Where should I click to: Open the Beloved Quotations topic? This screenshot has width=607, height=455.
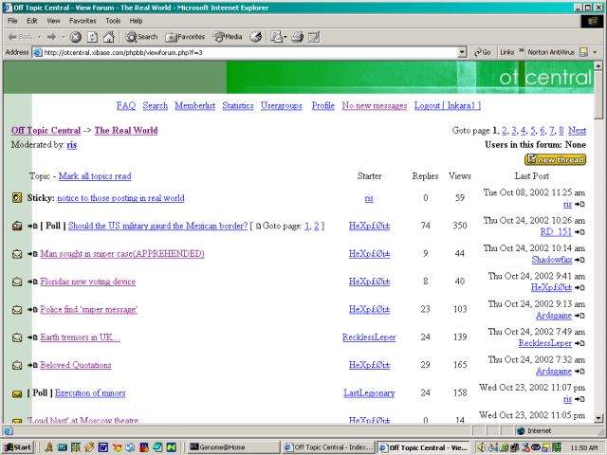[x=76, y=365]
